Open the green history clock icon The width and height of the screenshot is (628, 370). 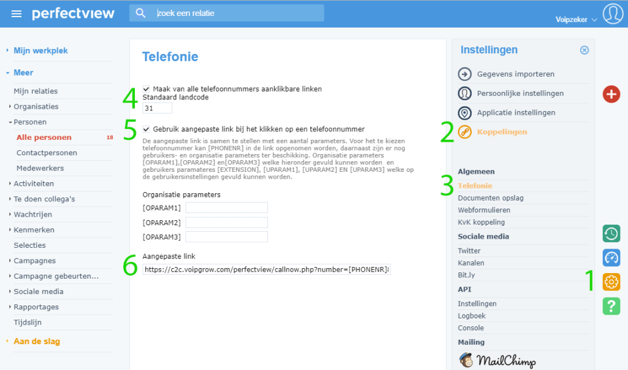611,234
